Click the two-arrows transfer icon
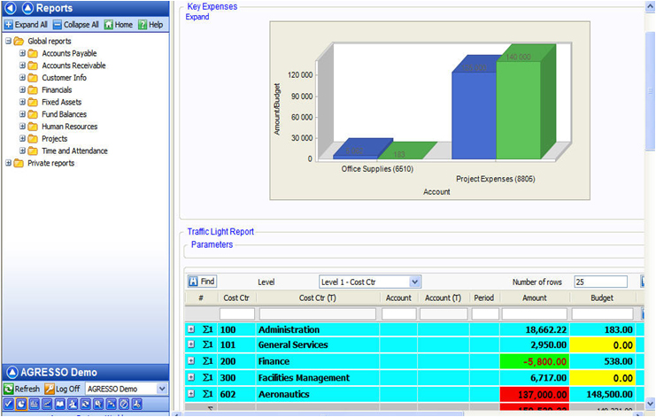 pos(112,404)
